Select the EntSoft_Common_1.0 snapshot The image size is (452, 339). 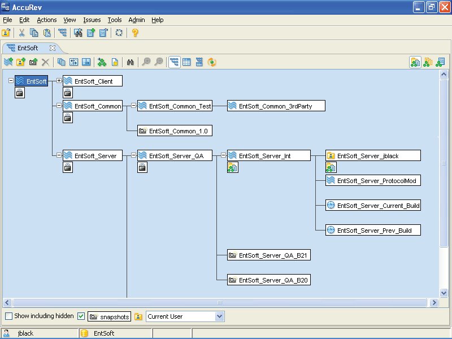[175, 131]
